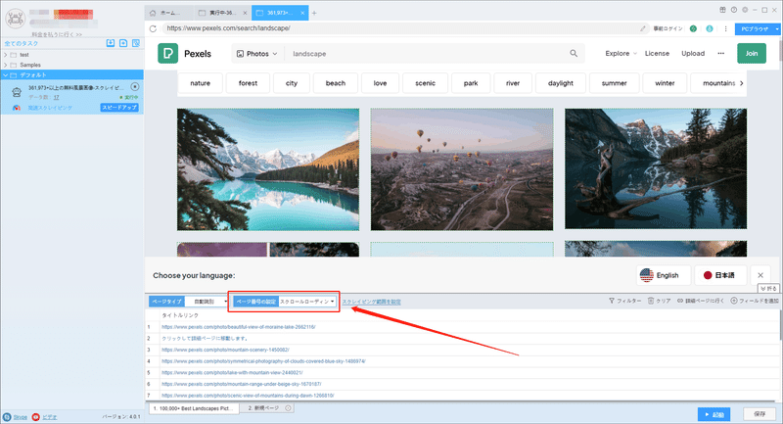The image size is (783, 424).
Task: Open a new tab with plus icon
Action: (314, 13)
